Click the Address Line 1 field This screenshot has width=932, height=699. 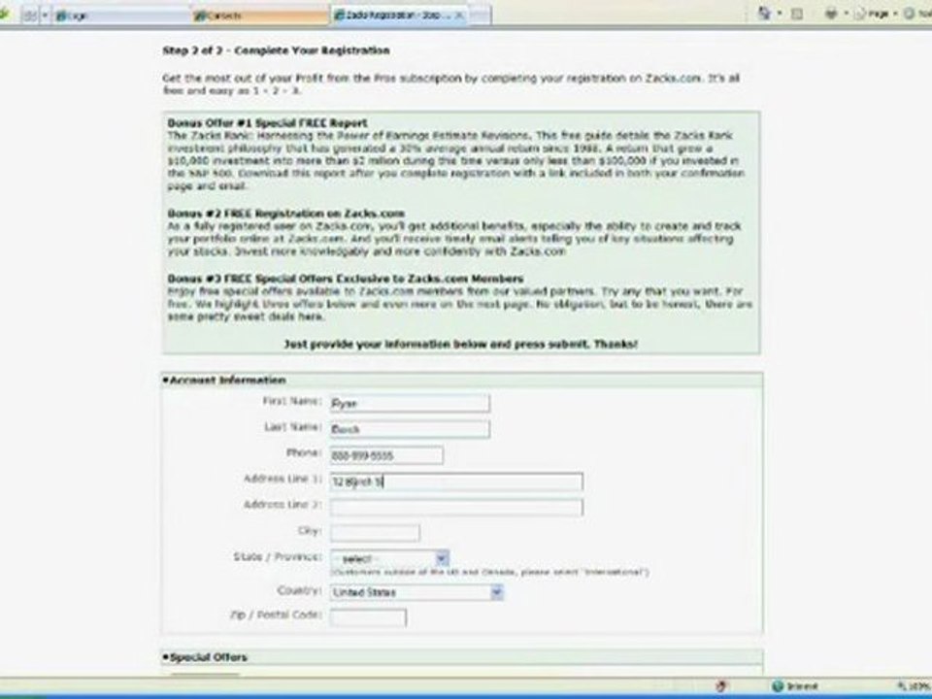point(456,482)
